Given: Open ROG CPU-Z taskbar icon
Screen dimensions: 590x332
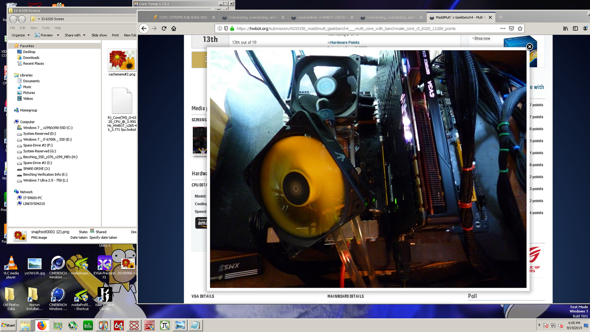Looking at the screenshot, I should (x=149, y=325).
